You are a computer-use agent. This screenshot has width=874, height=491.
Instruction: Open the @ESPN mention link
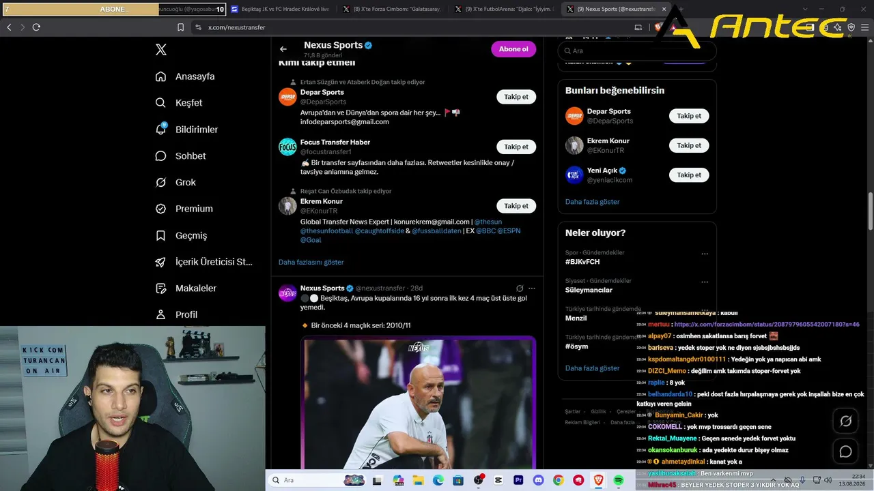(x=509, y=231)
